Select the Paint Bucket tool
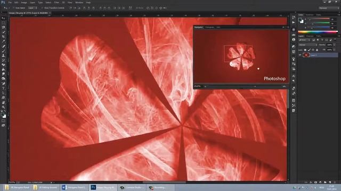This screenshot has height=191, width=341. [3, 70]
